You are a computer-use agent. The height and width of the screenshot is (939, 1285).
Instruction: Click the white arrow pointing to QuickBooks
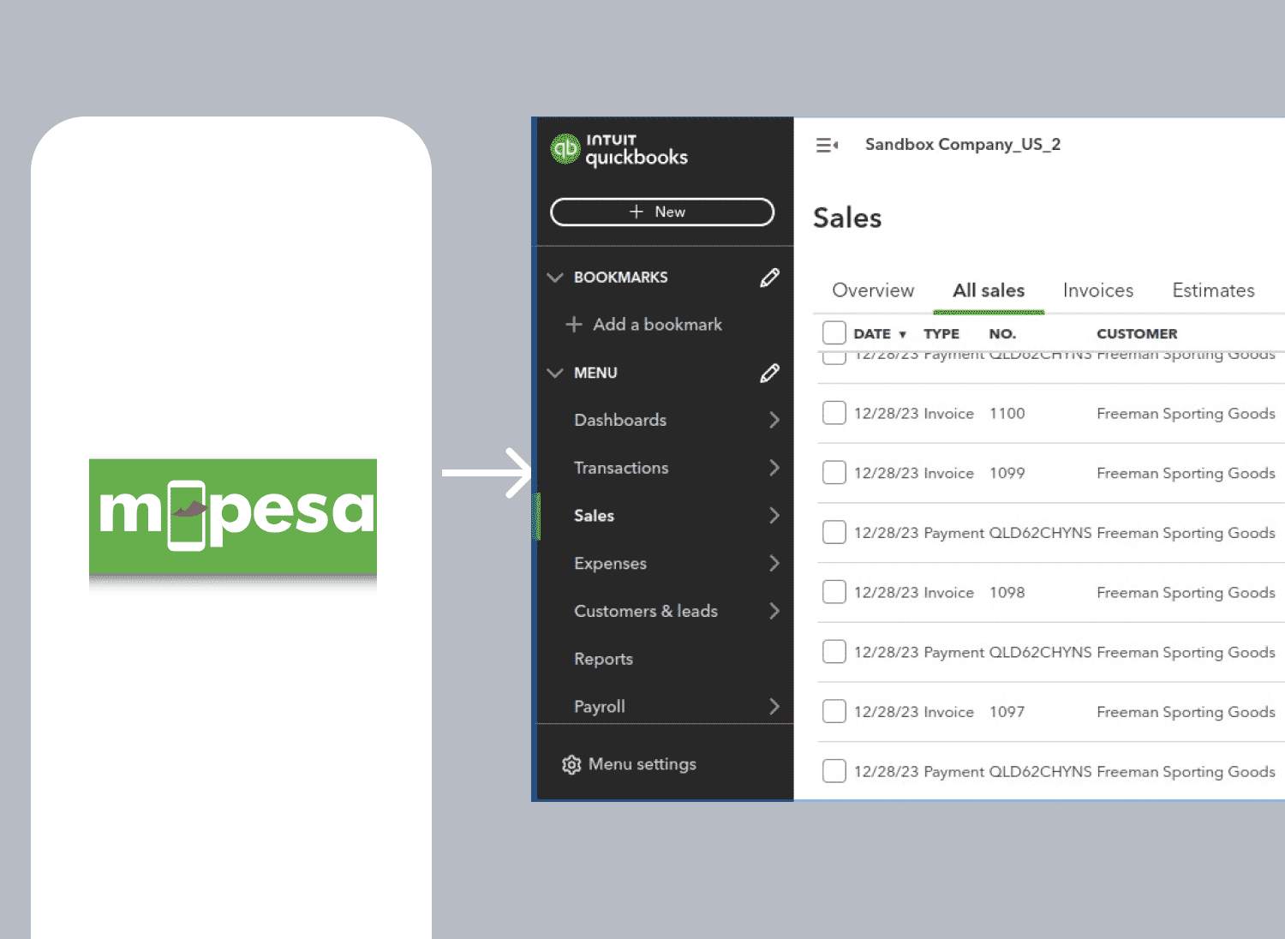pyautogui.click(x=487, y=473)
